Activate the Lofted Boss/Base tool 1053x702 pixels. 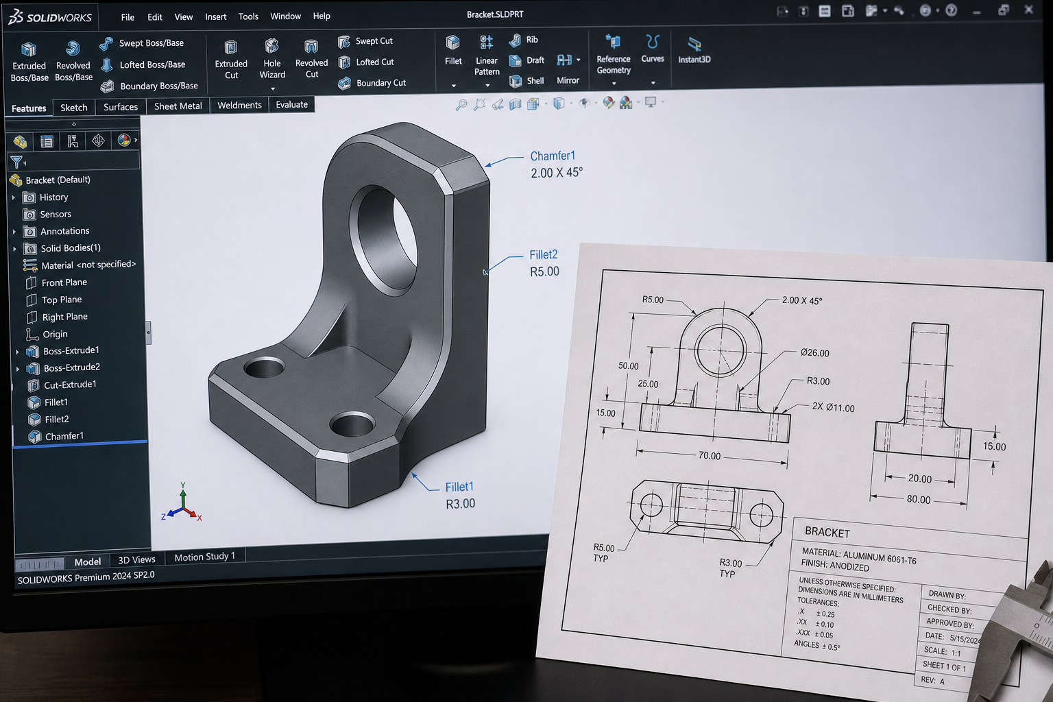click(143, 64)
